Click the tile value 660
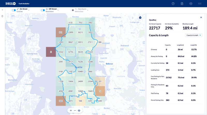The width and height of the screenshot is (207, 115). click(61, 101)
